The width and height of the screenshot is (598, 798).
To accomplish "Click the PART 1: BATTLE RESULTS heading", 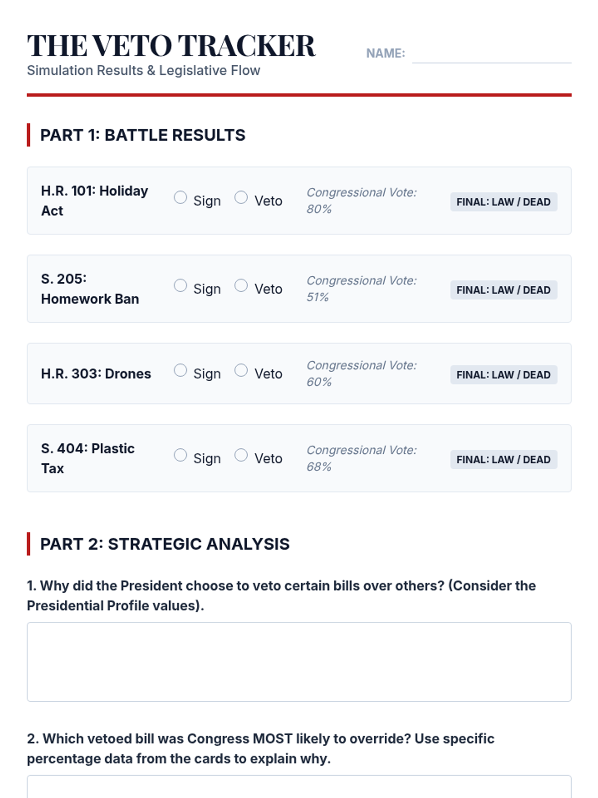I will click(x=143, y=135).
